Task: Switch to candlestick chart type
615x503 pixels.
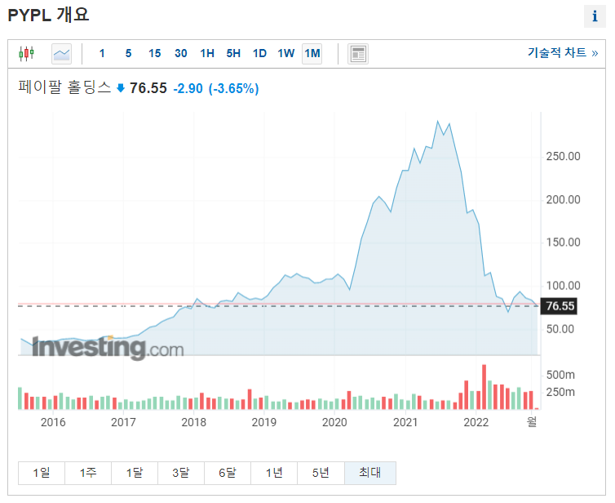Action: pyautogui.click(x=26, y=53)
